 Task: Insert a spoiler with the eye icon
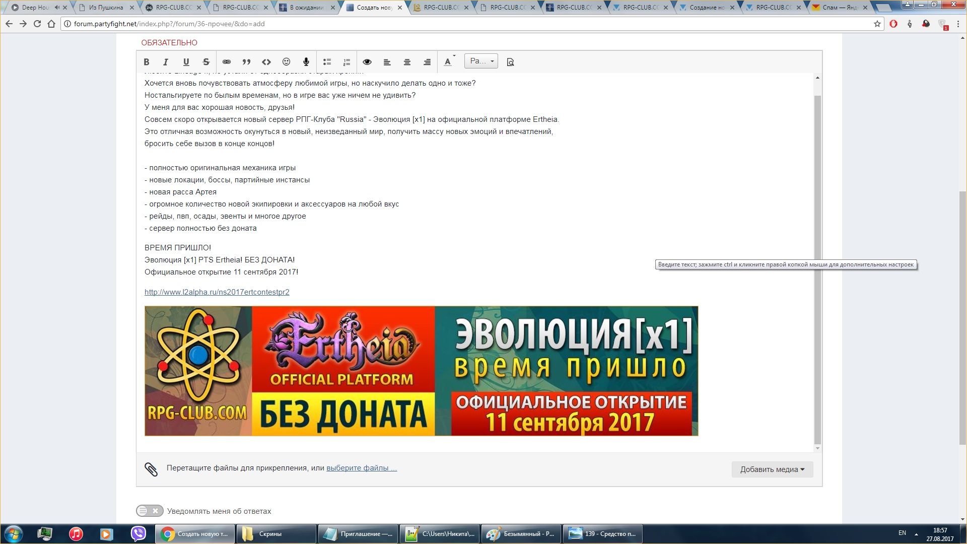point(367,62)
